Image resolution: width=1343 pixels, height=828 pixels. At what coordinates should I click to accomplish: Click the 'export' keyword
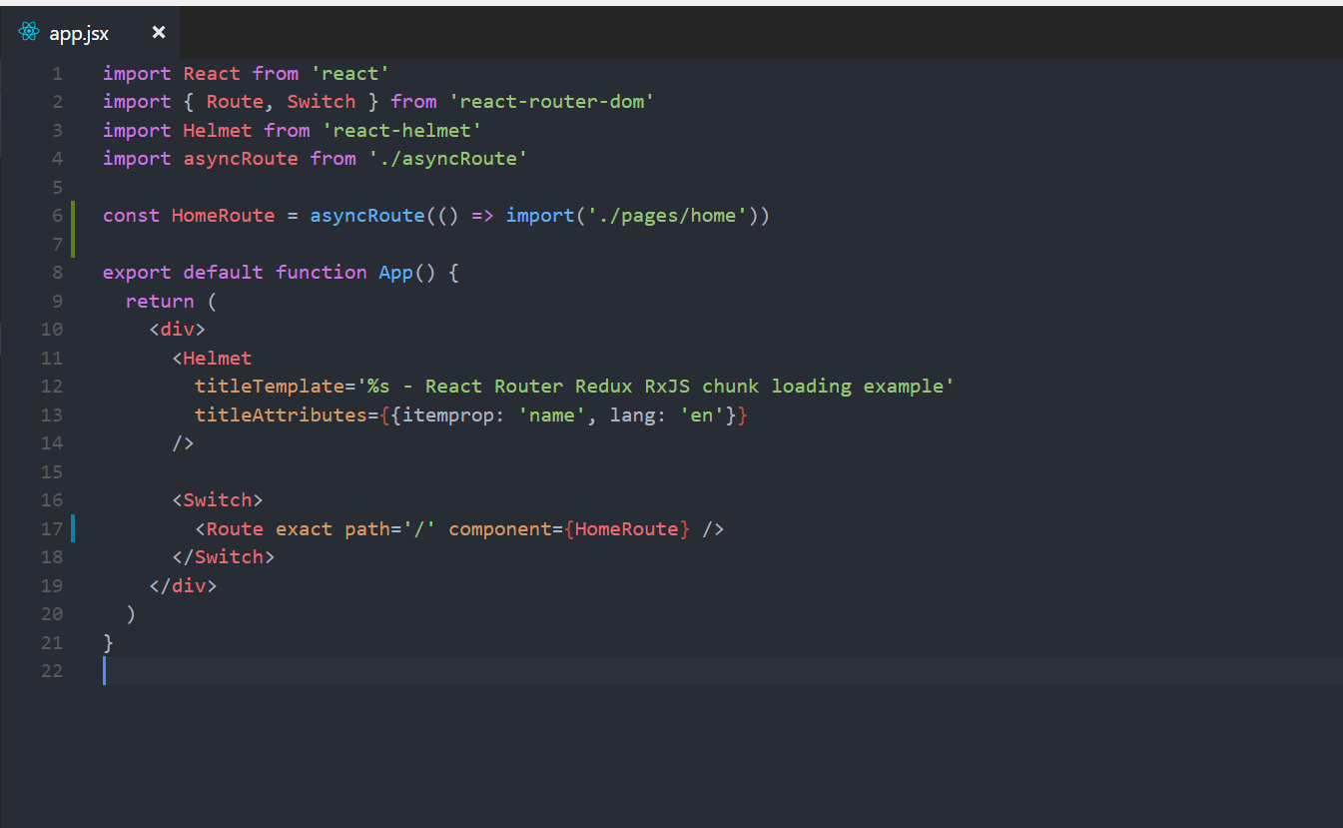[x=137, y=273]
